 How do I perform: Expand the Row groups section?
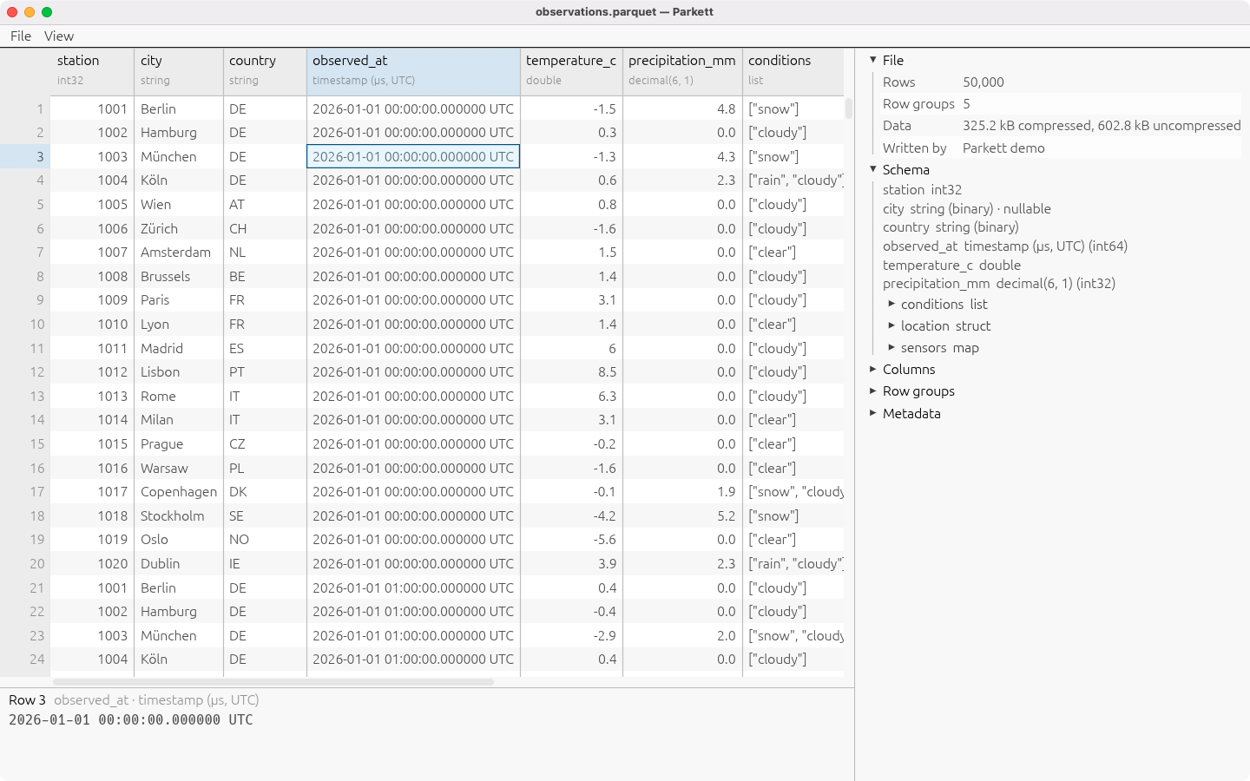click(873, 390)
